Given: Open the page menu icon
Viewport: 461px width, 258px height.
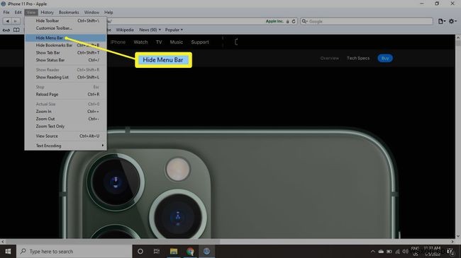Looking at the screenshot, I should 441,21.
